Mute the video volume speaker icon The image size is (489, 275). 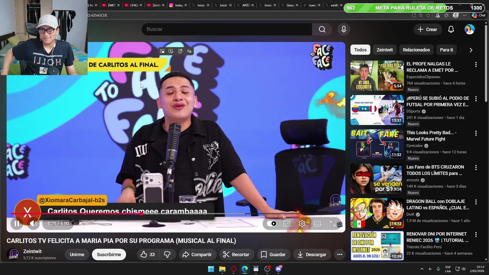click(x=33, y=223)
